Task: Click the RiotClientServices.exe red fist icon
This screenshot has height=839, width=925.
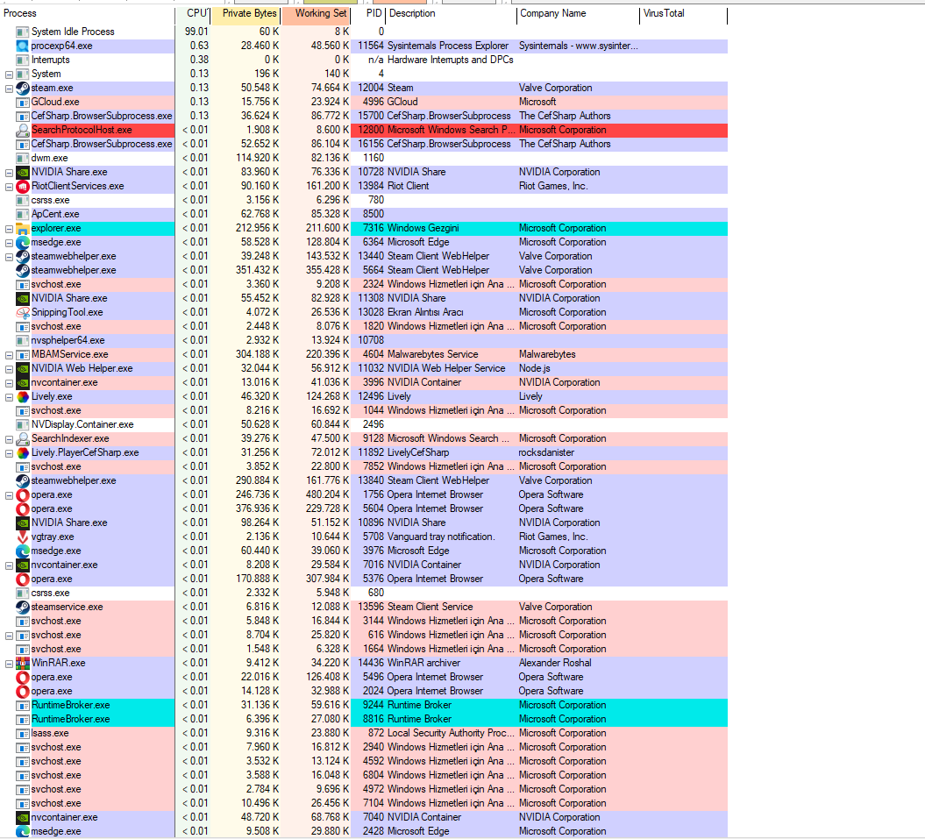Action: (23, 187)
